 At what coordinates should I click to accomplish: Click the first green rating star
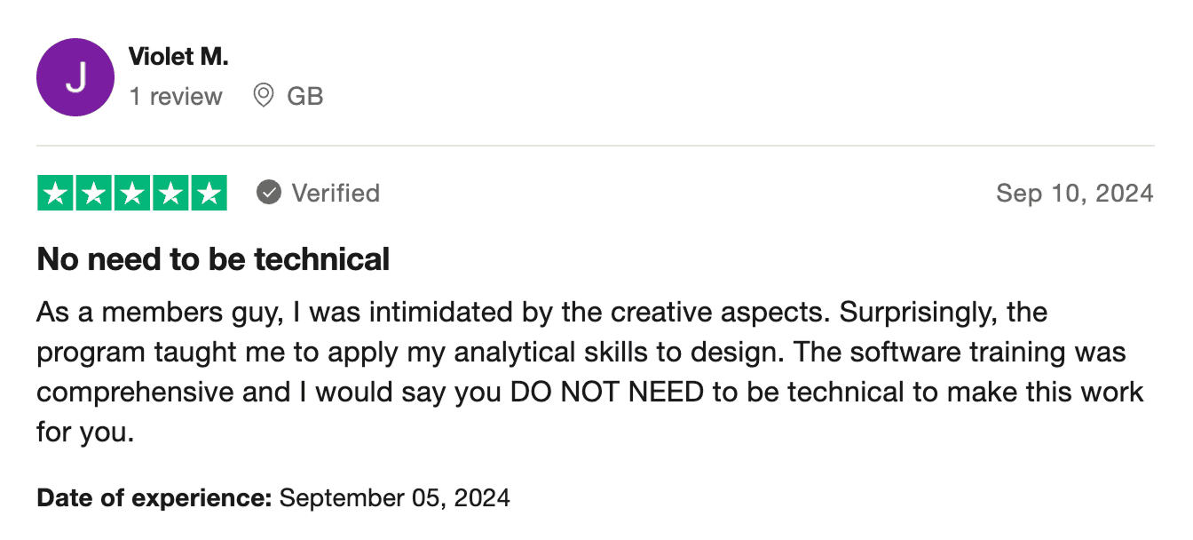56,194
